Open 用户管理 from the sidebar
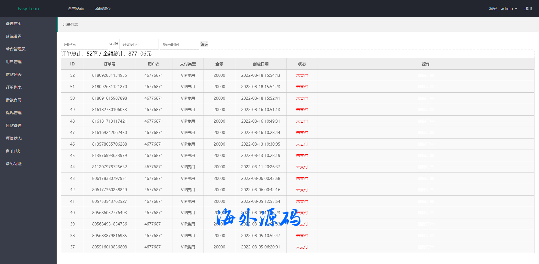 (x=14, y=62)
